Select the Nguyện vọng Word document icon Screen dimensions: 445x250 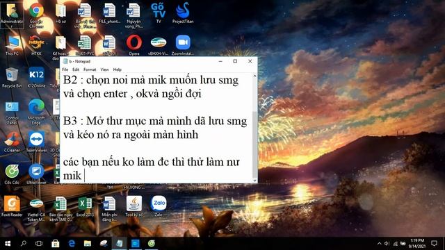point(133,15)
